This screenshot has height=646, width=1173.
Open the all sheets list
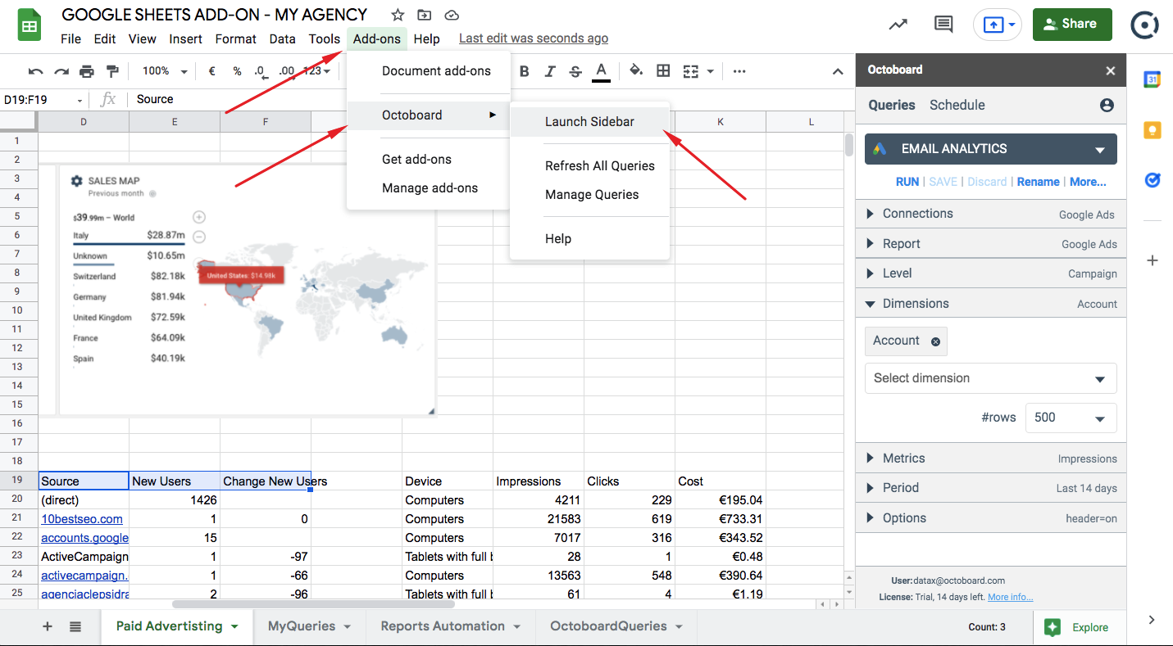tap(75, 626)
